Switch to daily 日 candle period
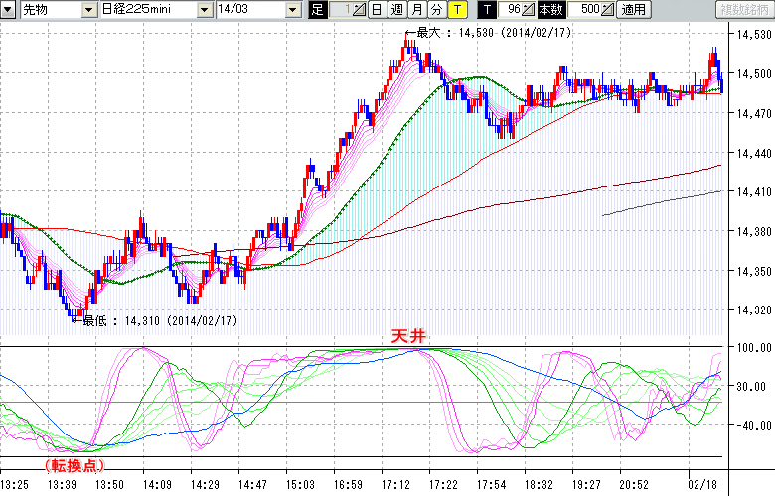 (x=377, y=9)
